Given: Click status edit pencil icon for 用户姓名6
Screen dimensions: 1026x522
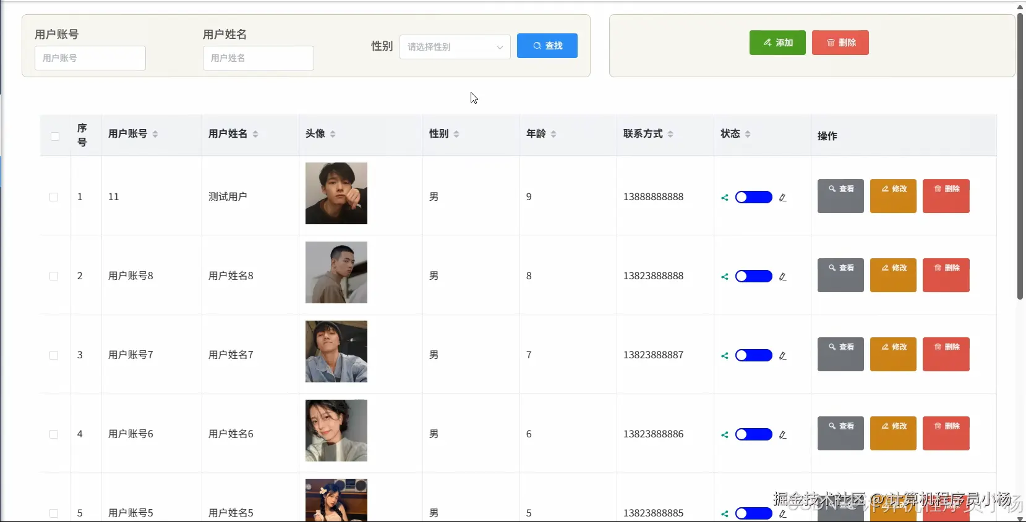Looking at the screenshot, I should click(783, 435).
